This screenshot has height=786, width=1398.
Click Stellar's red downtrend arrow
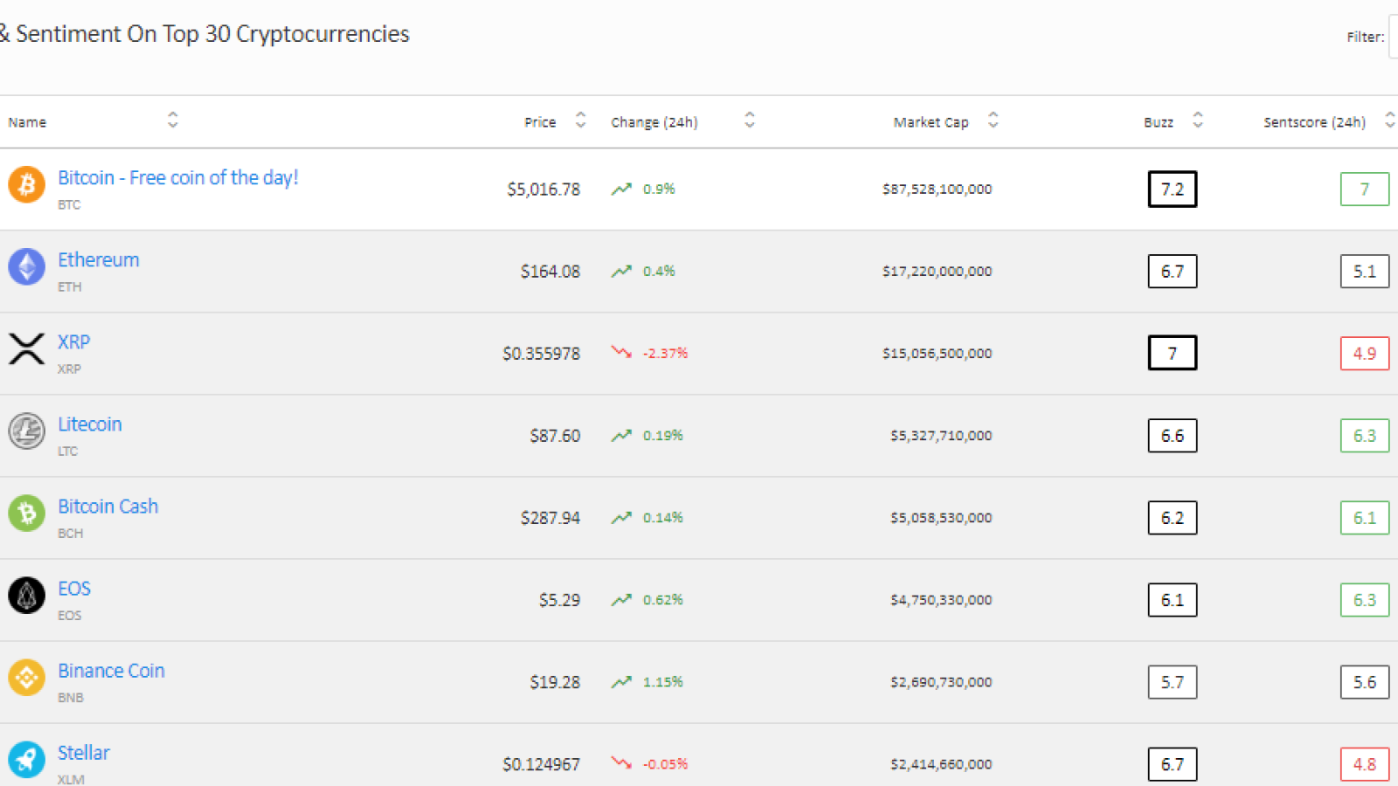(x=621, y=763)
